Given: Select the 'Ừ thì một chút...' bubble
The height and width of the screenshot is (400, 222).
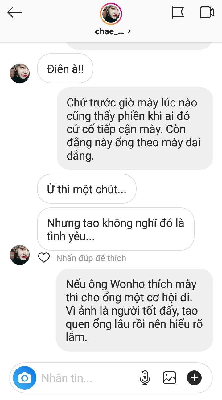Looking at the screenshot, I should point(87,189).
